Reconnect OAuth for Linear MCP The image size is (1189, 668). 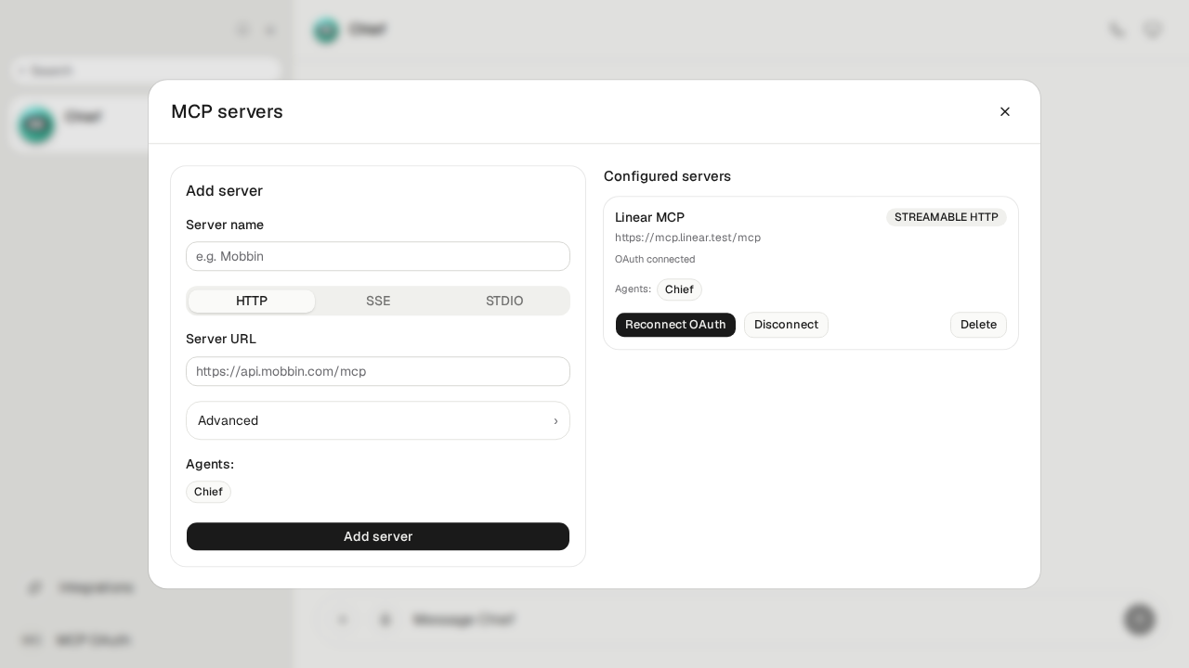675,325
